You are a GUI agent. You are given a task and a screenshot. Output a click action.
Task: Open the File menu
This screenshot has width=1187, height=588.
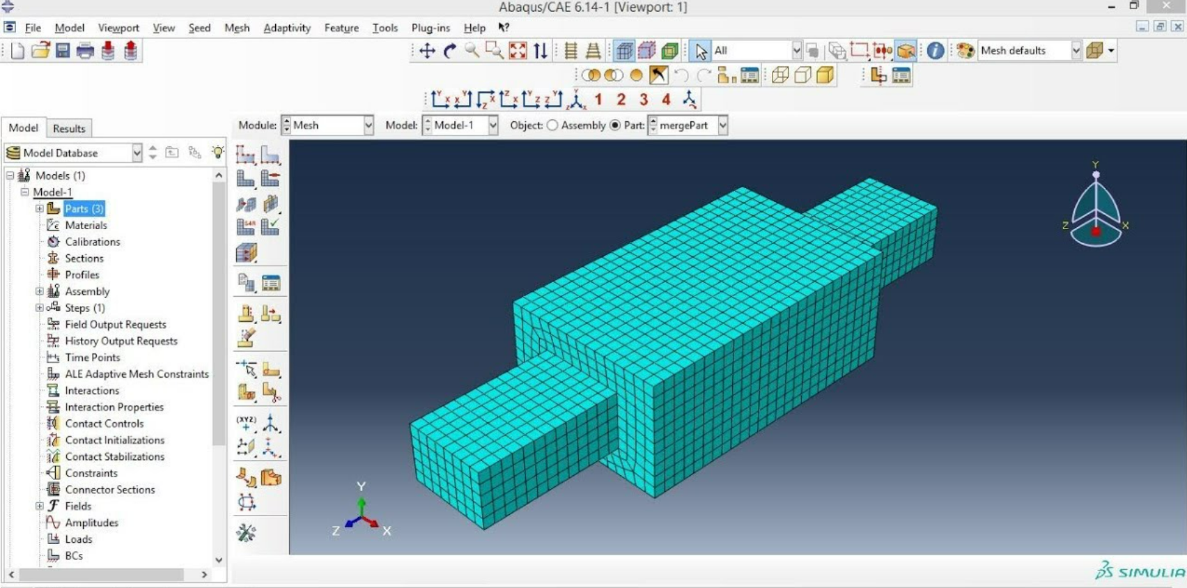(33, 28)
